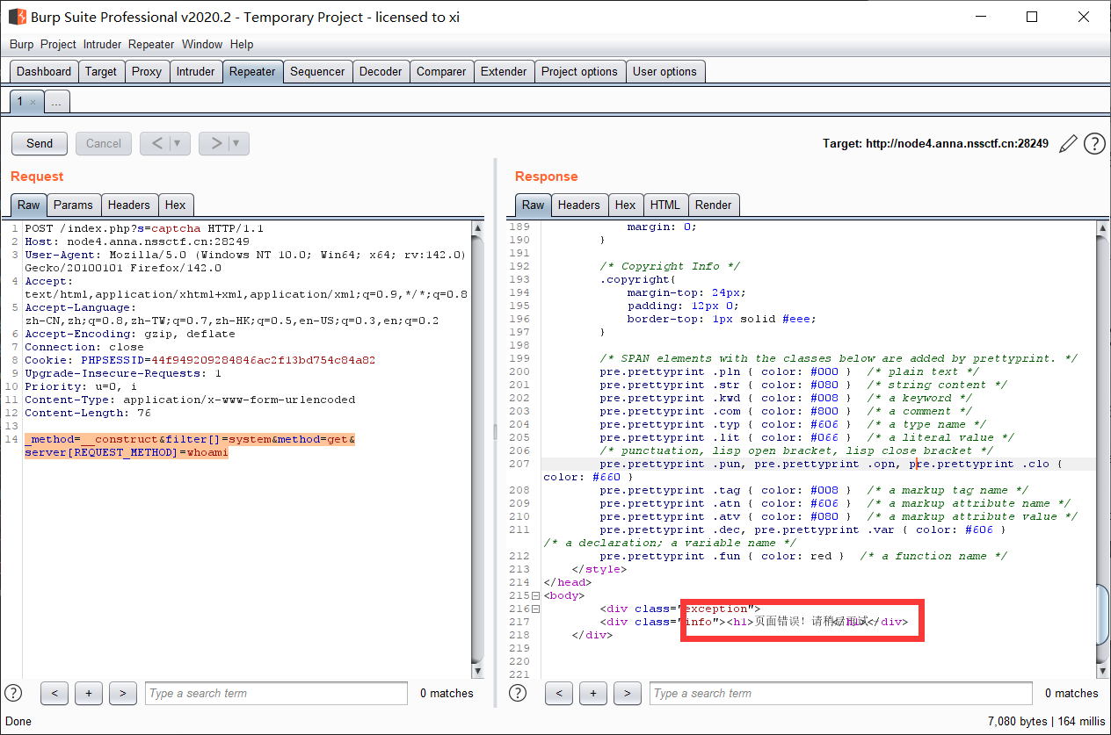Switch to the response HTML tab
This screenshot has width=1111, height=735.
click(x=665, y=205)
